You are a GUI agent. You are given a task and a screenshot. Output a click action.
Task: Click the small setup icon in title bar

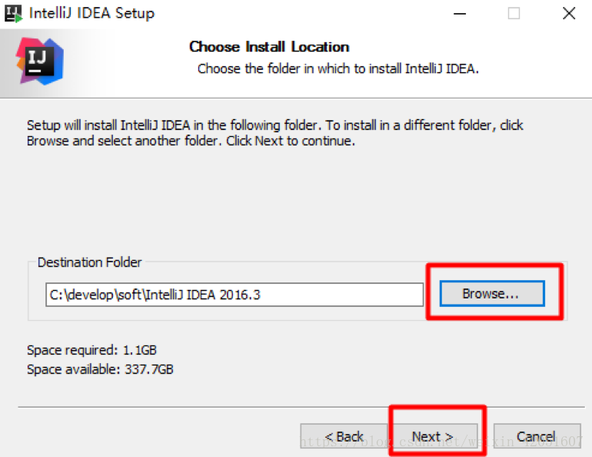coord(13,13)
